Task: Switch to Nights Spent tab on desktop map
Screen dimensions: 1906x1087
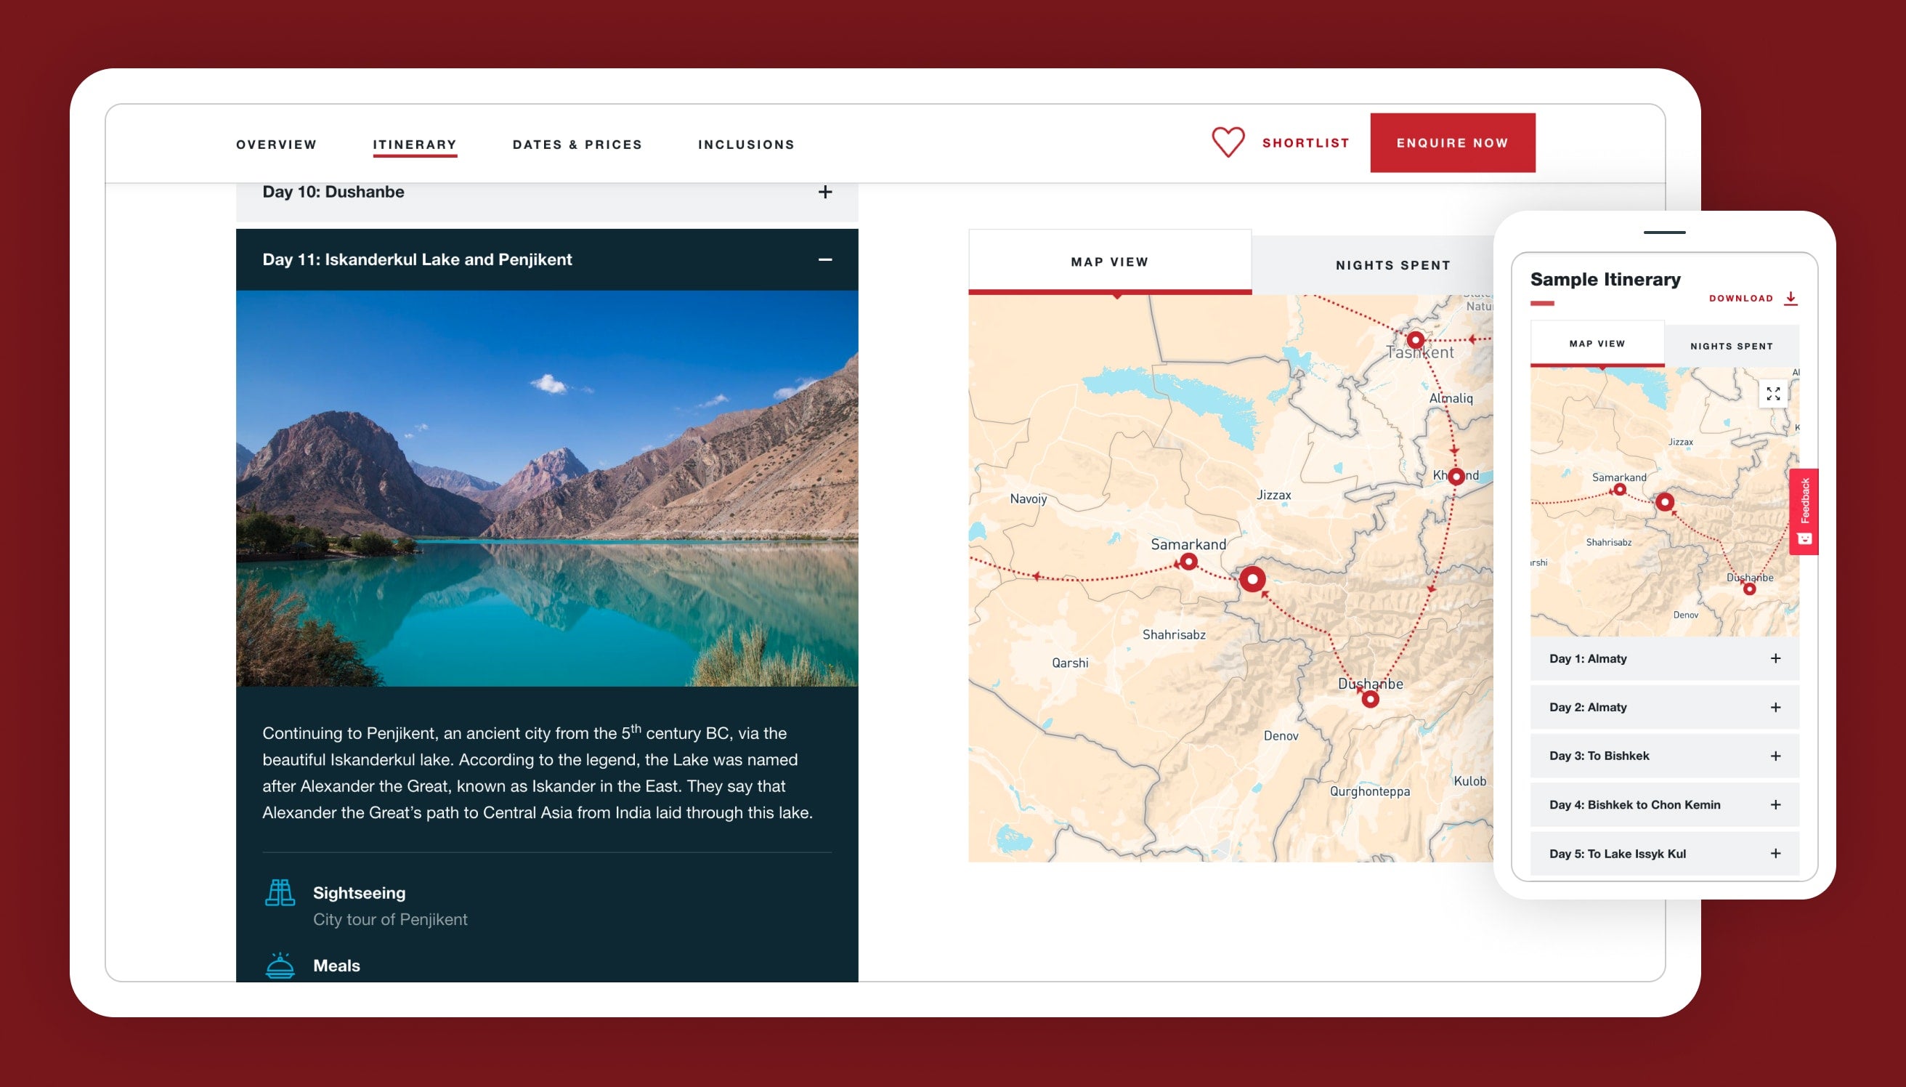Action: [x=1392, y=265]
